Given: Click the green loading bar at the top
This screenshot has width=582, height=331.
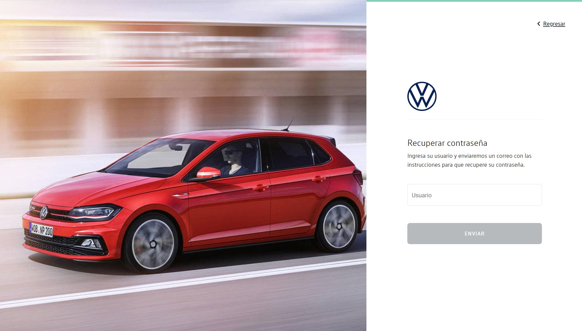Looking at the screenshot, I should click(x=474, y=1).
